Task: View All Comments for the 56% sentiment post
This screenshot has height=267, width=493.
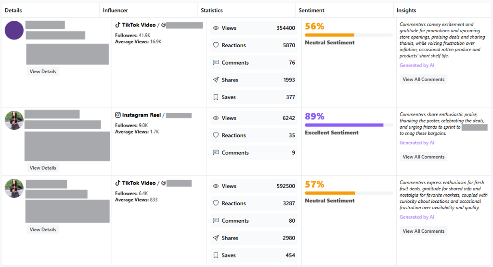Action: [x=423, y=80]
